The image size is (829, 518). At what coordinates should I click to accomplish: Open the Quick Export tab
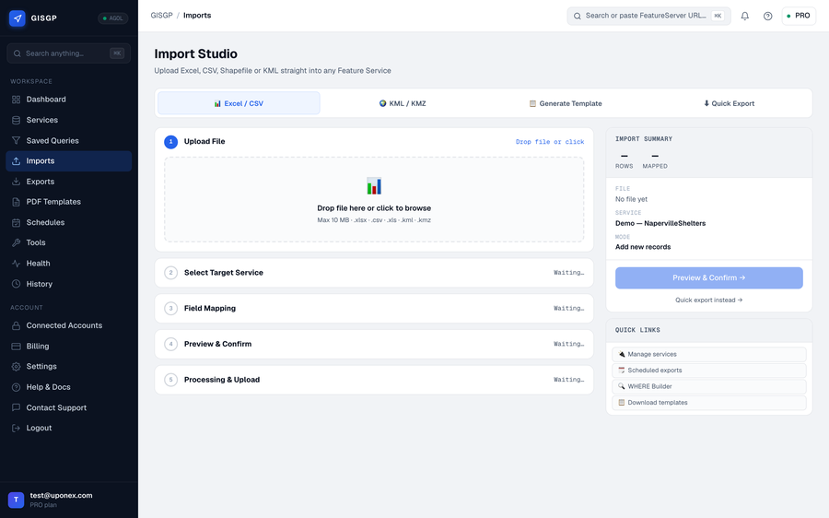(x=729, y=103)
